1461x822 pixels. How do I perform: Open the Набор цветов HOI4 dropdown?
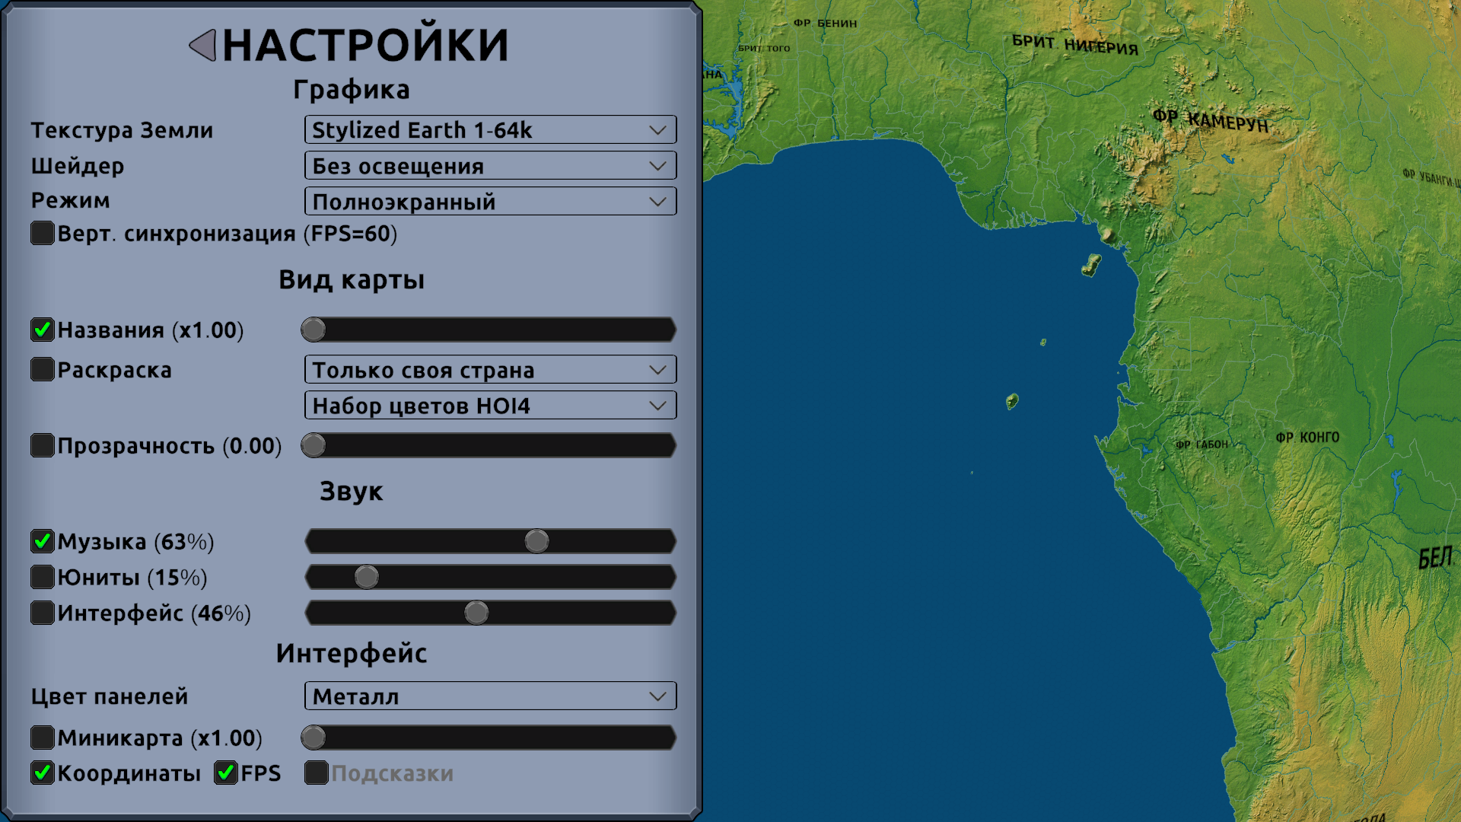(490, 406)
